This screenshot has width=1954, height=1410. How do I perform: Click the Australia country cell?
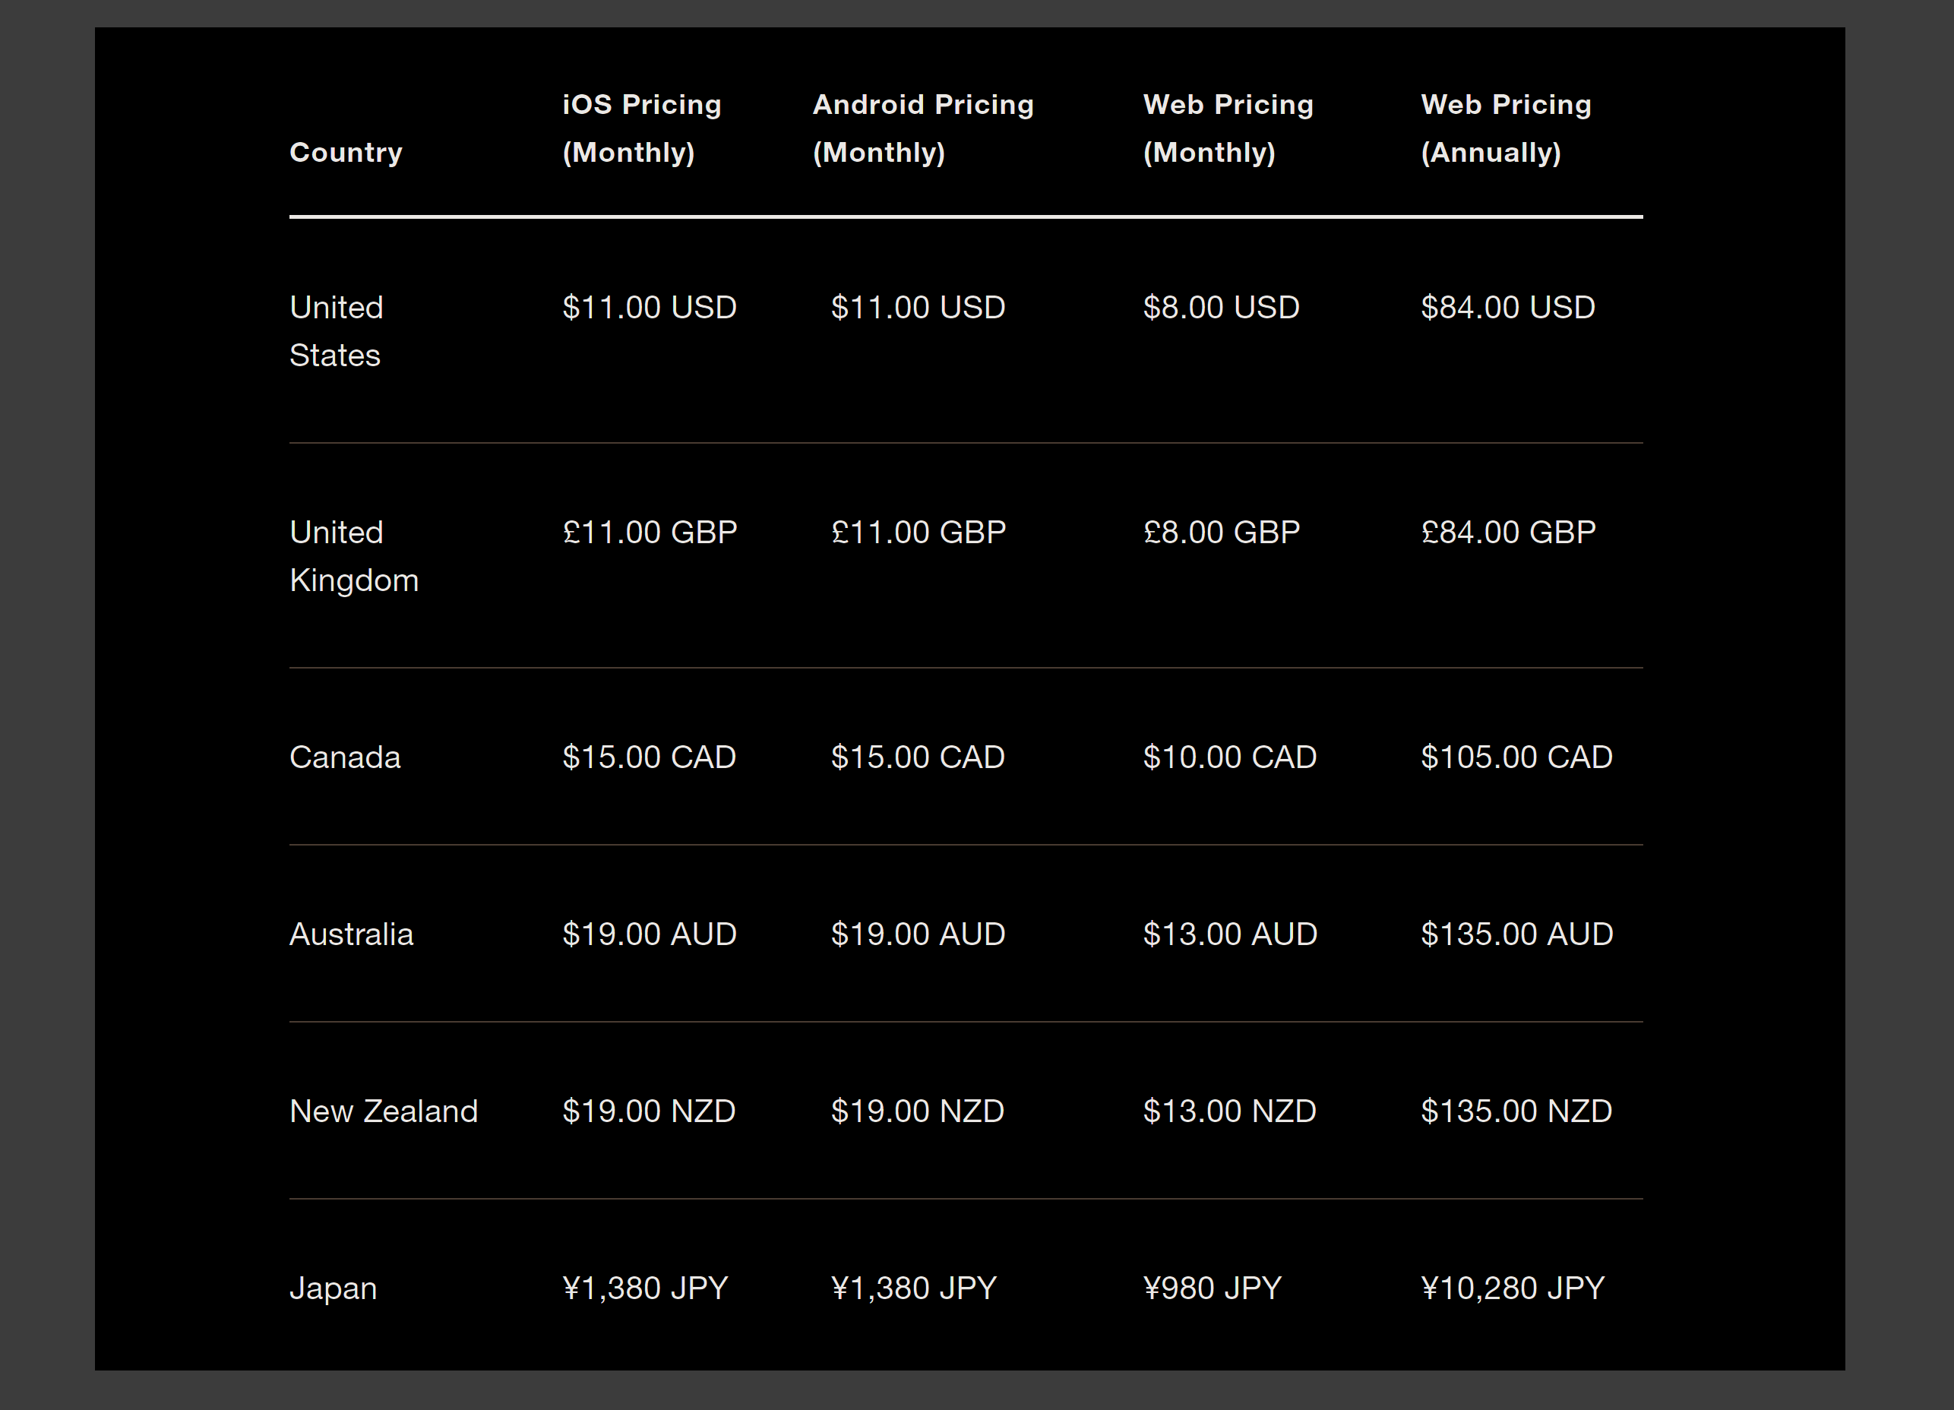tap(352, 934)
